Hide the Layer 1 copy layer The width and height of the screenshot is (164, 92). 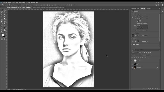pyautogui.click(x=132, y=61)
